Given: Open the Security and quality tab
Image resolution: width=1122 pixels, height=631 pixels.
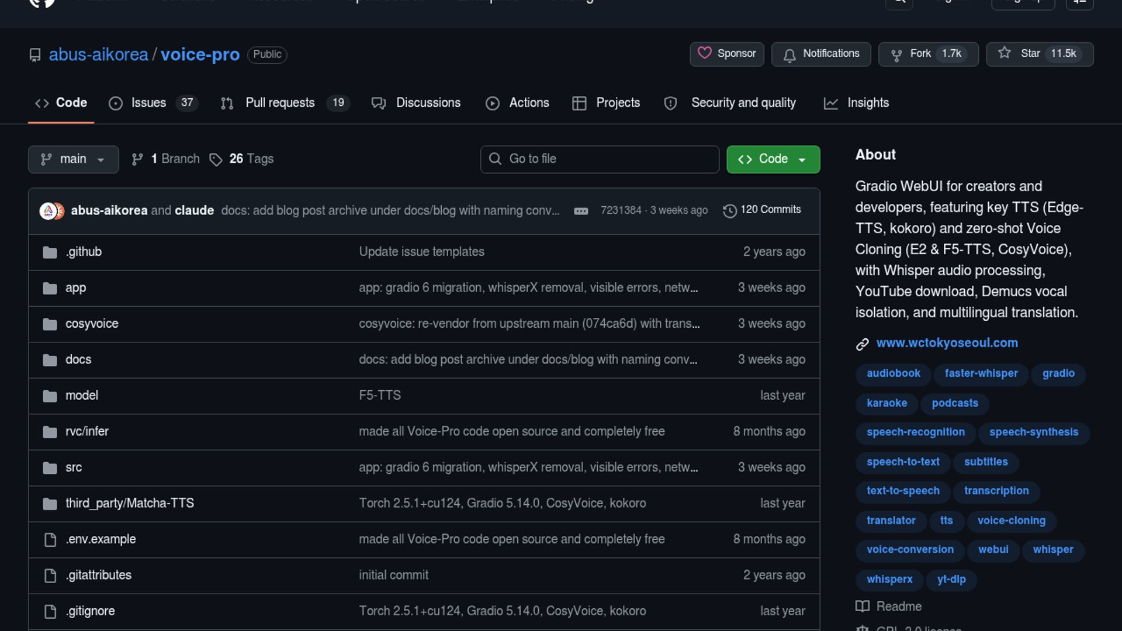Looking at the screenshot, I should coord(730,103).
